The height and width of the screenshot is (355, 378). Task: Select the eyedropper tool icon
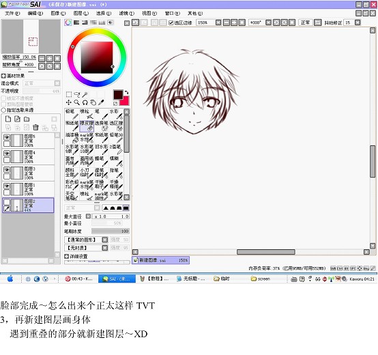pos(101,102)
